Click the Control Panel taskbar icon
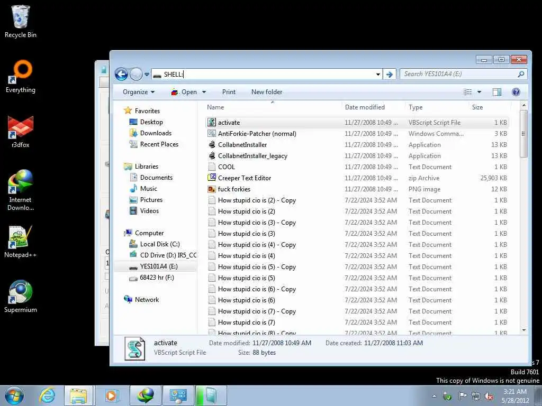Viewport: 542px width, 406px height. (x=178, y=395)
